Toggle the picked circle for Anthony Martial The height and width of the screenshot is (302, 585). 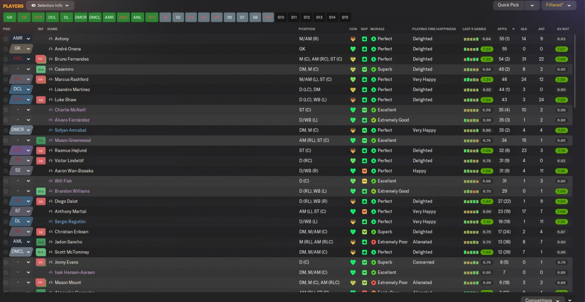5,211
